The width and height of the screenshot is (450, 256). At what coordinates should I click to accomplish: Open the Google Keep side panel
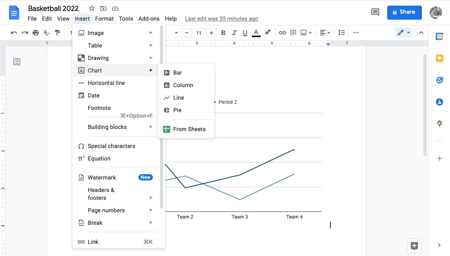pyautogui.click(x=439, y=58)
